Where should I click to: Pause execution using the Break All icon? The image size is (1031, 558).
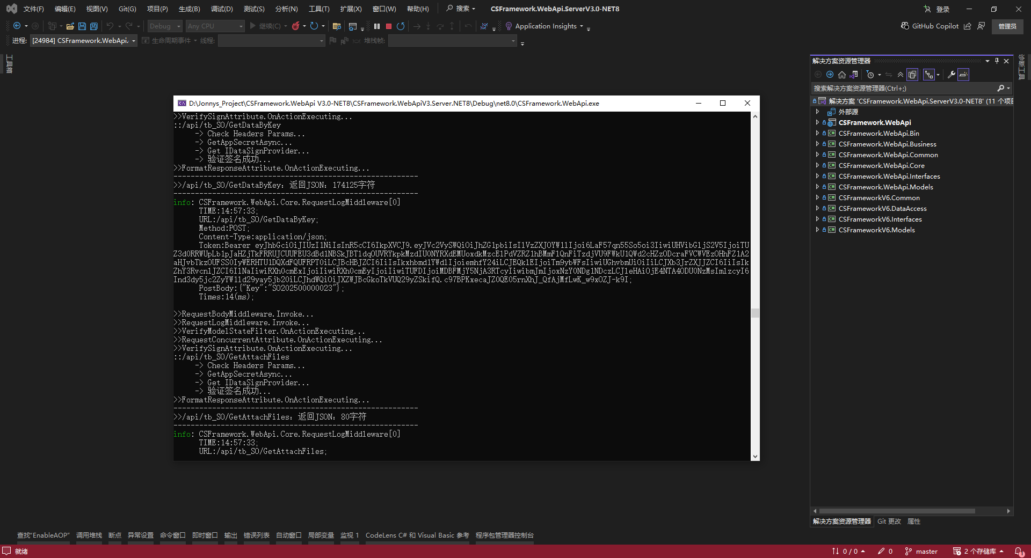[377, 26]
